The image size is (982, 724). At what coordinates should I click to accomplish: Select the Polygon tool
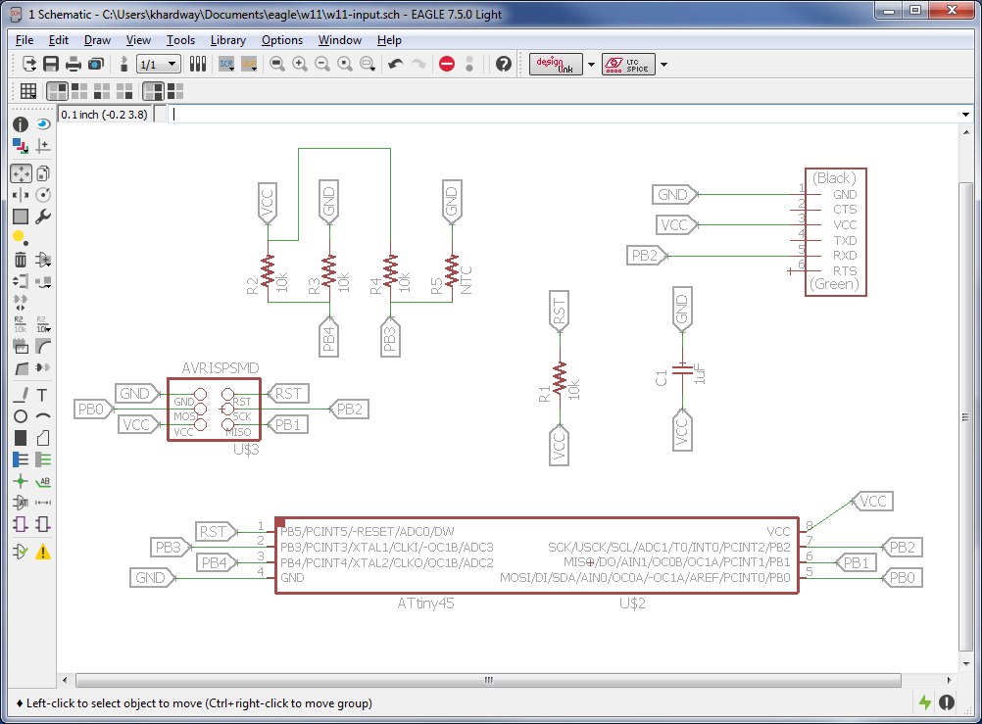click(42, 438)
